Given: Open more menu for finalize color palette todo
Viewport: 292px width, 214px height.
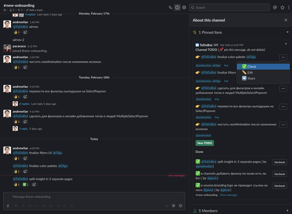Looking at the screenshot, I should pyautogui.click(x=283, y=57).
